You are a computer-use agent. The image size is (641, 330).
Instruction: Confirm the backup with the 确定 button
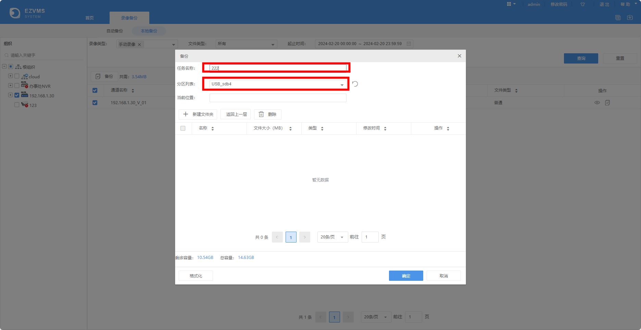[x=406, y=276]
